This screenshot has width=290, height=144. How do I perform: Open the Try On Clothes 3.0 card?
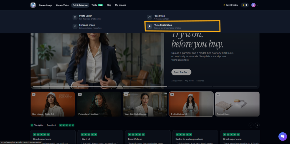pyautogui.click(x=191, y=104)
